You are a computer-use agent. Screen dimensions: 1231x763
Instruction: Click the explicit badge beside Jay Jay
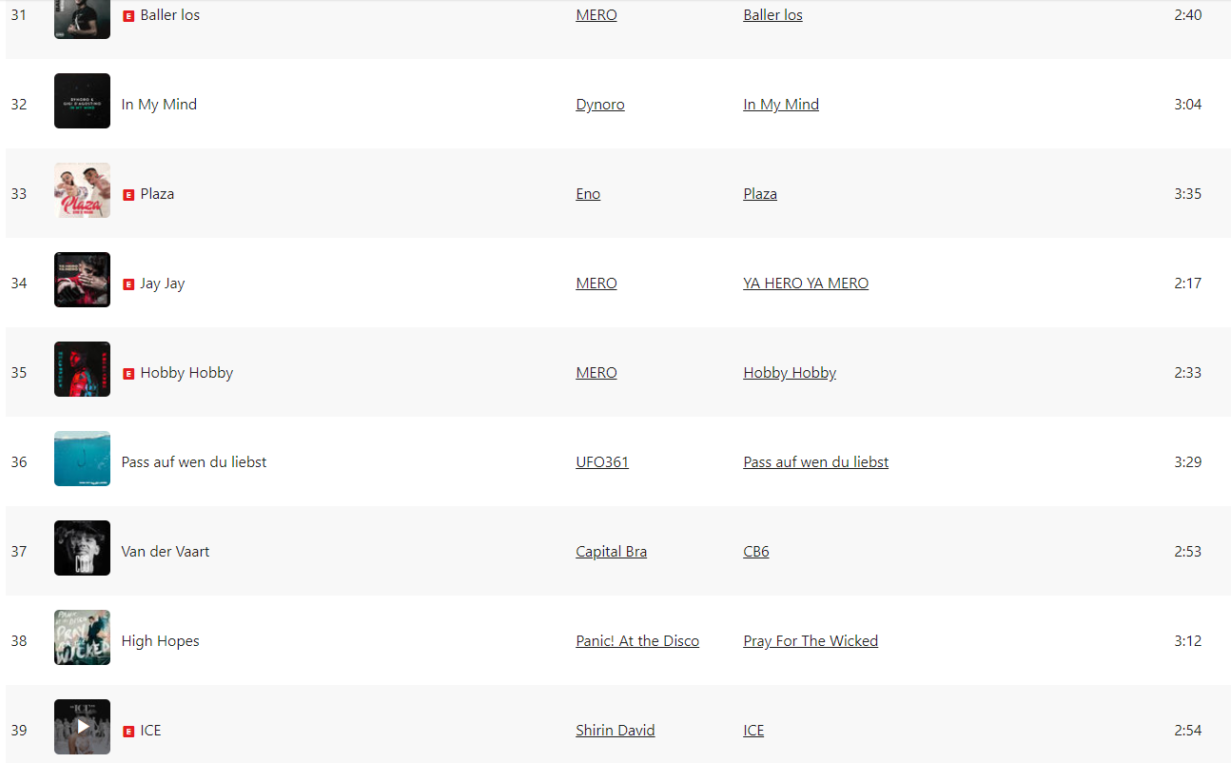pyautogui.click(x=128, y=284)
